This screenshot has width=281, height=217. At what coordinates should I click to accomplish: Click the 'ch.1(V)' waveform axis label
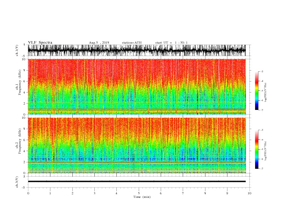17,50
